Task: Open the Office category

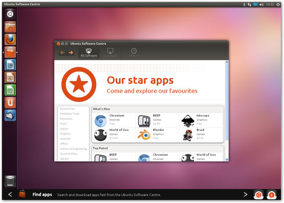Action: [x=64, y=144]
